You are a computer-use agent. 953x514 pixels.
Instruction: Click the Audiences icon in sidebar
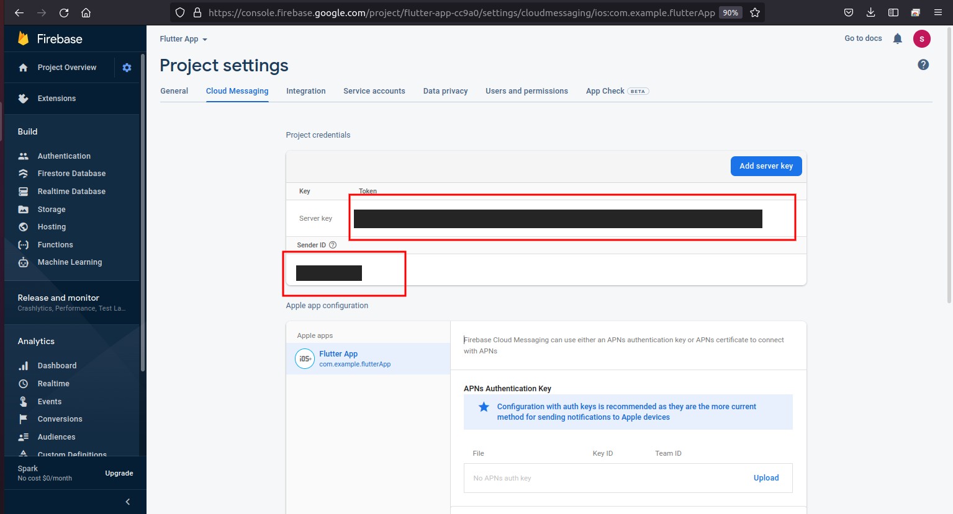tap(23, 437)
